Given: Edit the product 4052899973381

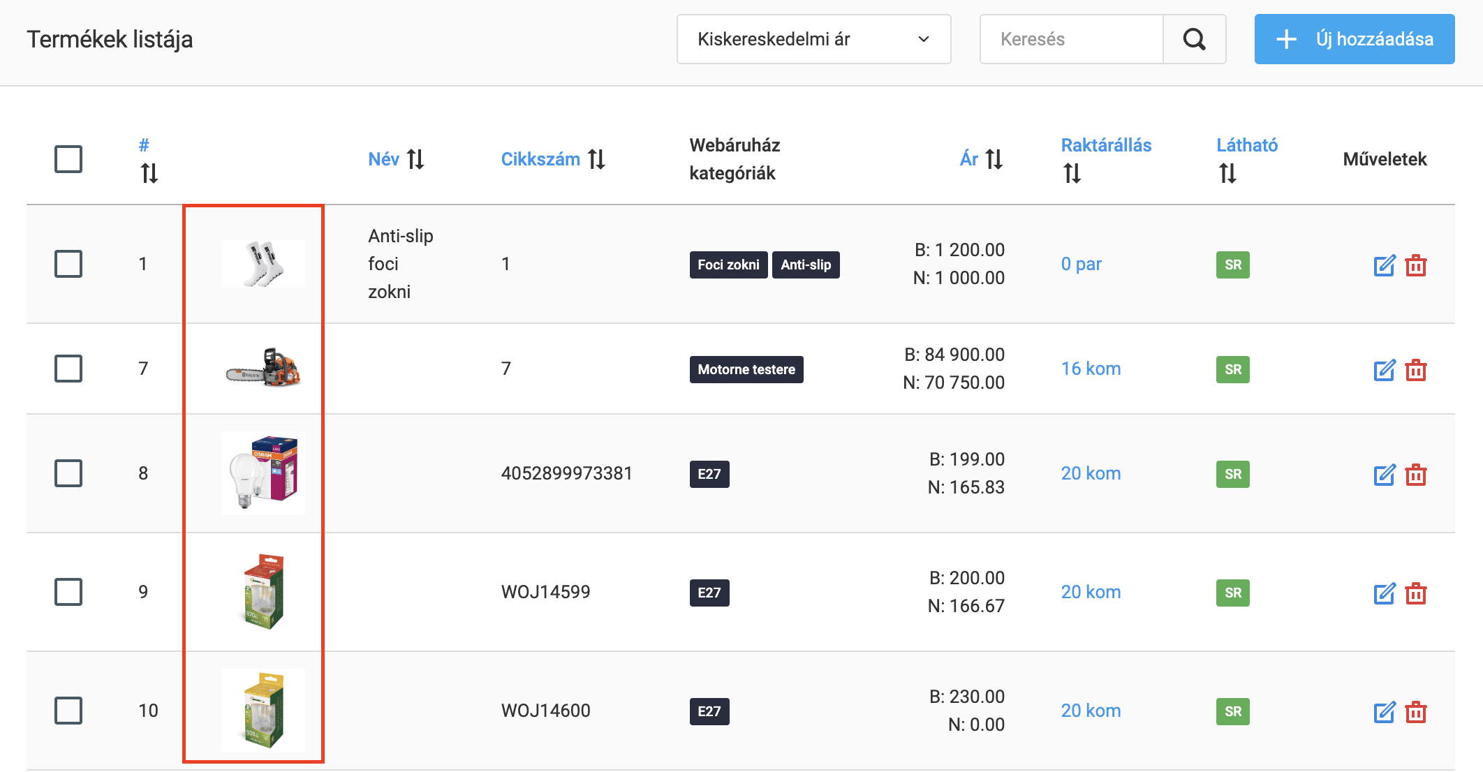Looking at the screenshot, I should click(1385, 475).
